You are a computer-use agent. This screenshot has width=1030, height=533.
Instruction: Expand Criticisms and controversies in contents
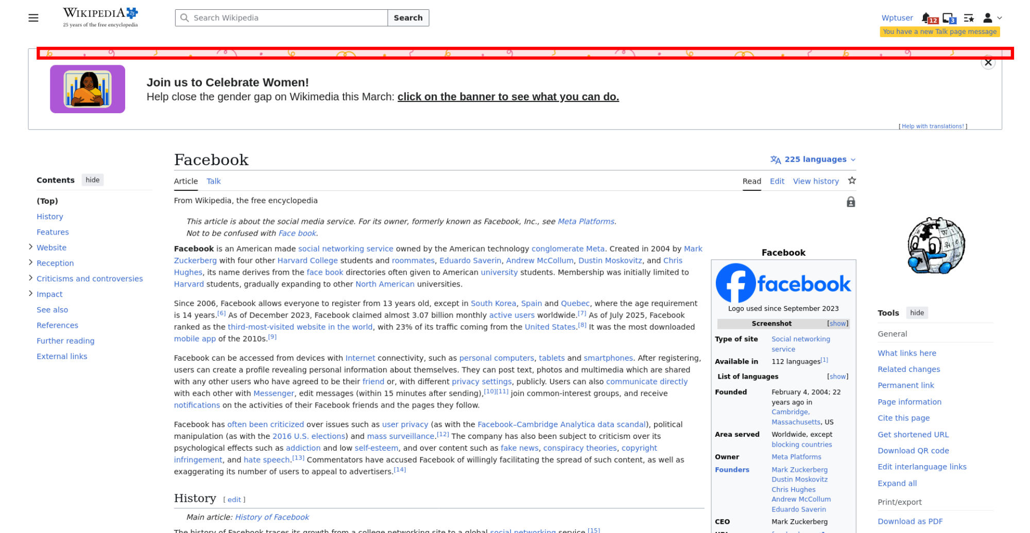click(x=31, y=278)
